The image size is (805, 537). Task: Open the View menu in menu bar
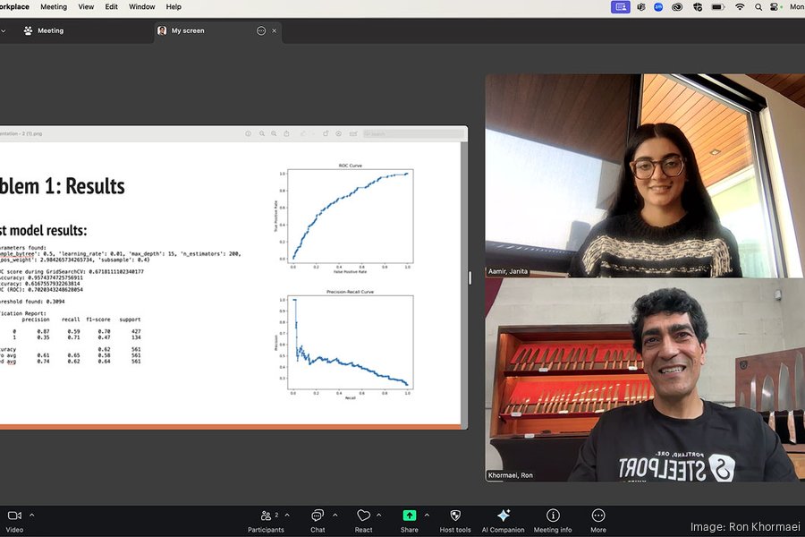[86, 6]
